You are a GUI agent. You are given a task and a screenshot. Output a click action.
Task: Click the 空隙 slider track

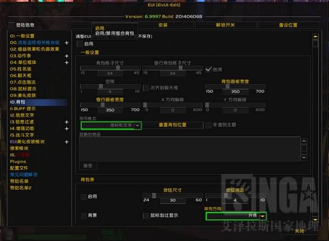(x=110, y=87)
